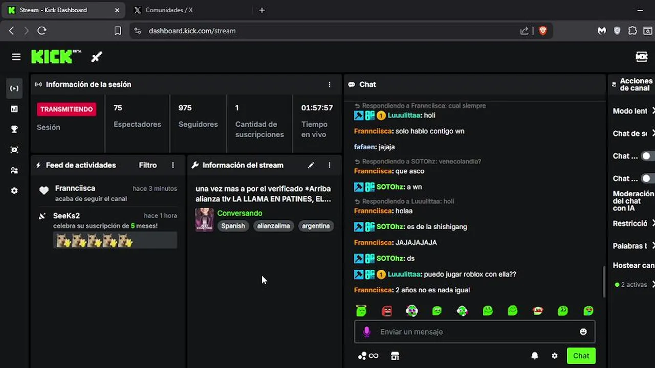Insert the red angry emote

tap(387, 310)
